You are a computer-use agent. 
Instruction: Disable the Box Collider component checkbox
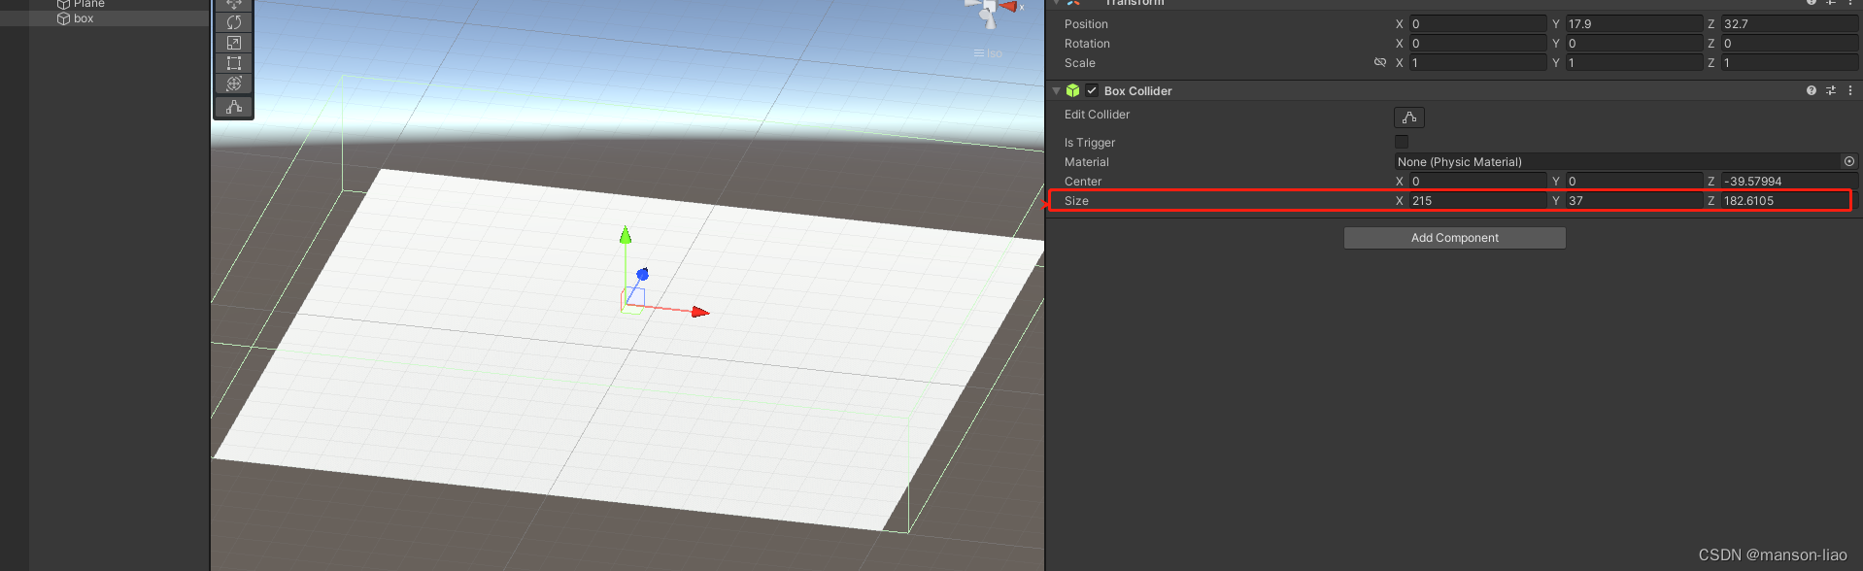click(x=1093, y=90)
